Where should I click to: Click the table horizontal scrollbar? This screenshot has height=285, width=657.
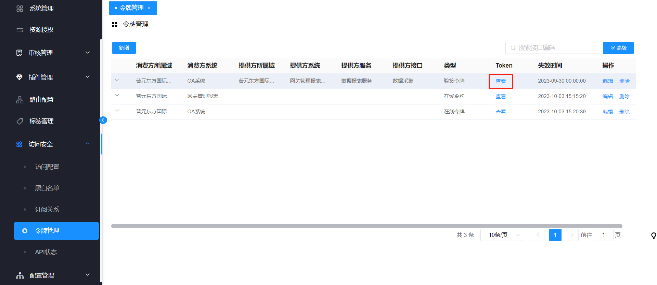click(366, 226)
